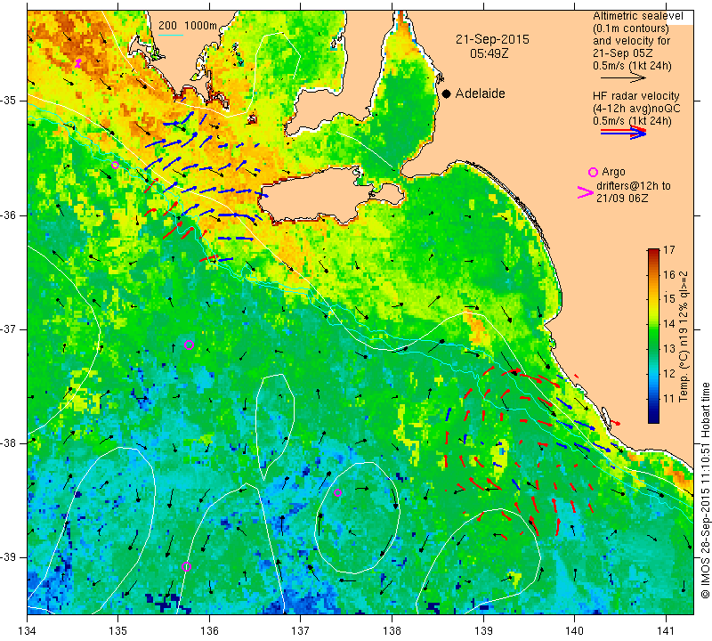Viewport: 712px width, 641px height.
Task: Click the cyan 200m contour legend line
Action: click(x=171, y=35)
